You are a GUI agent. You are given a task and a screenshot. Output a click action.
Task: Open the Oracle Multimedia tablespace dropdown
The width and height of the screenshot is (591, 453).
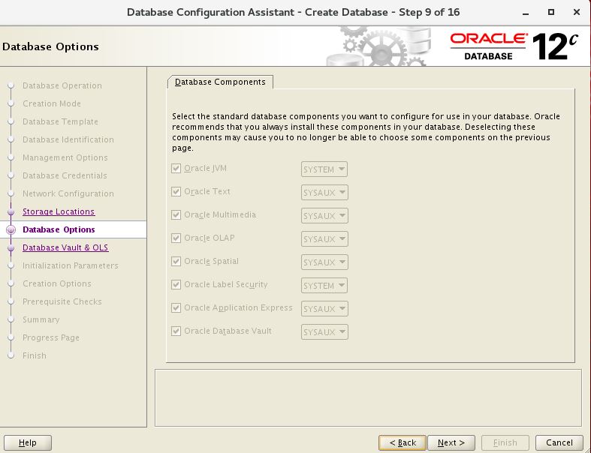pos(324,216)
